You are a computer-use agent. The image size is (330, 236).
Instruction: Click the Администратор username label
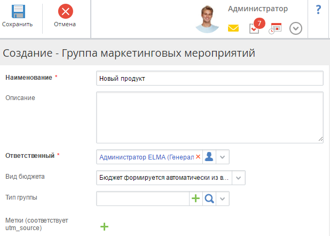(x=258, y=9)
